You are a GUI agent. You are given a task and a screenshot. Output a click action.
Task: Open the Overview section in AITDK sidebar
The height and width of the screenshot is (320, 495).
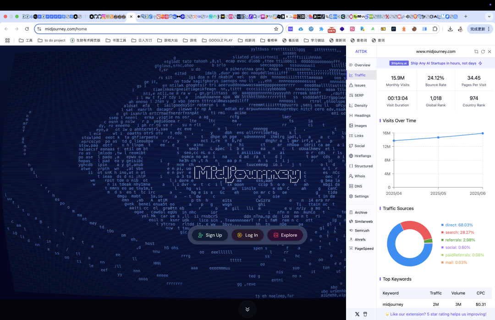point(360,65)
